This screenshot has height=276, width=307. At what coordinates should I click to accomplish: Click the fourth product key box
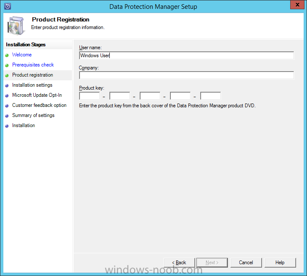coord(180,96)
